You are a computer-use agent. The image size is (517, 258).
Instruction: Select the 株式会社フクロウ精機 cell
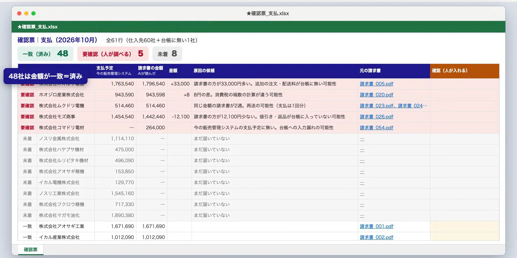click(x=66, y=204)
